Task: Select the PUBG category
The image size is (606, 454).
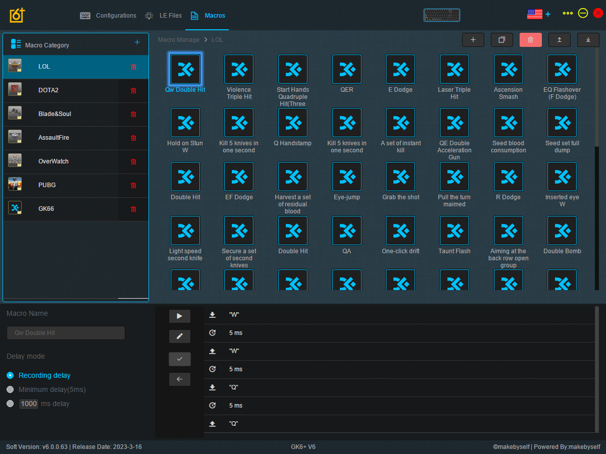Action: coord(76,185)
